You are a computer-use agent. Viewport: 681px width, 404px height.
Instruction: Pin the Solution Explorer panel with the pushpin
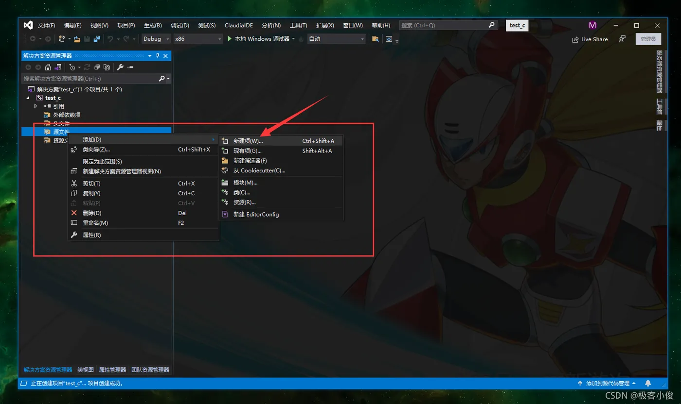point(158,56)
